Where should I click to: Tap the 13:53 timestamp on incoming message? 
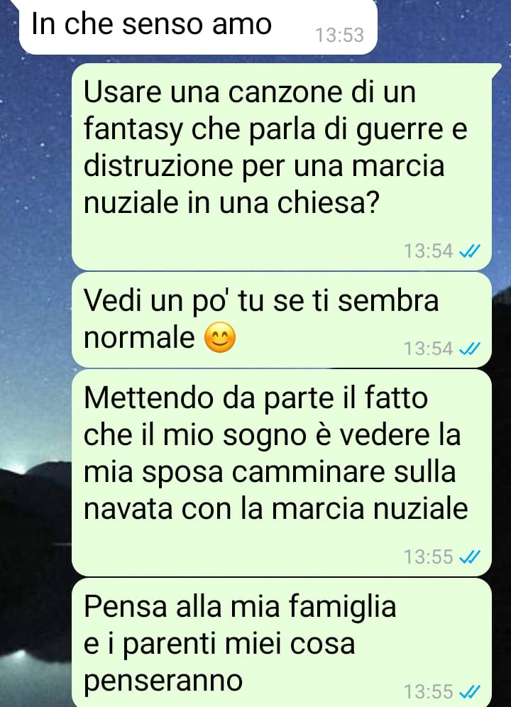pos(339,35)
